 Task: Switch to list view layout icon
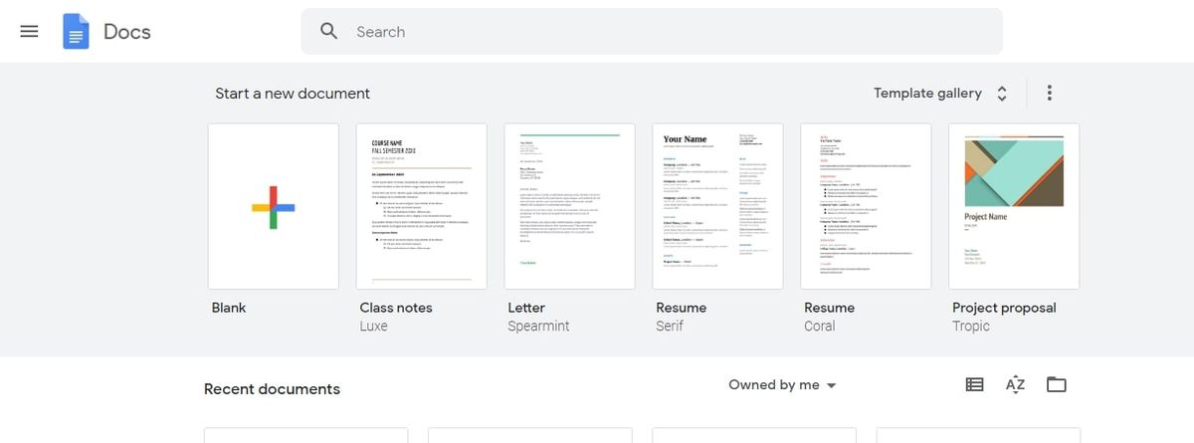coord(974,385)
